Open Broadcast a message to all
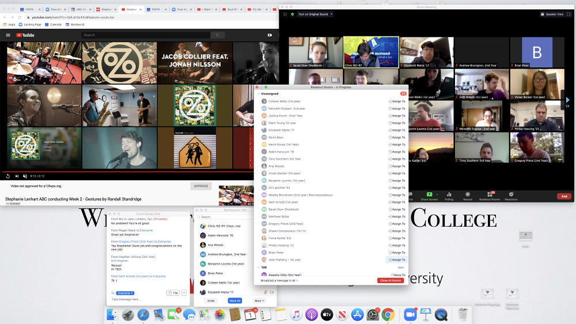 pyautogui.click(x=279, y=280)
